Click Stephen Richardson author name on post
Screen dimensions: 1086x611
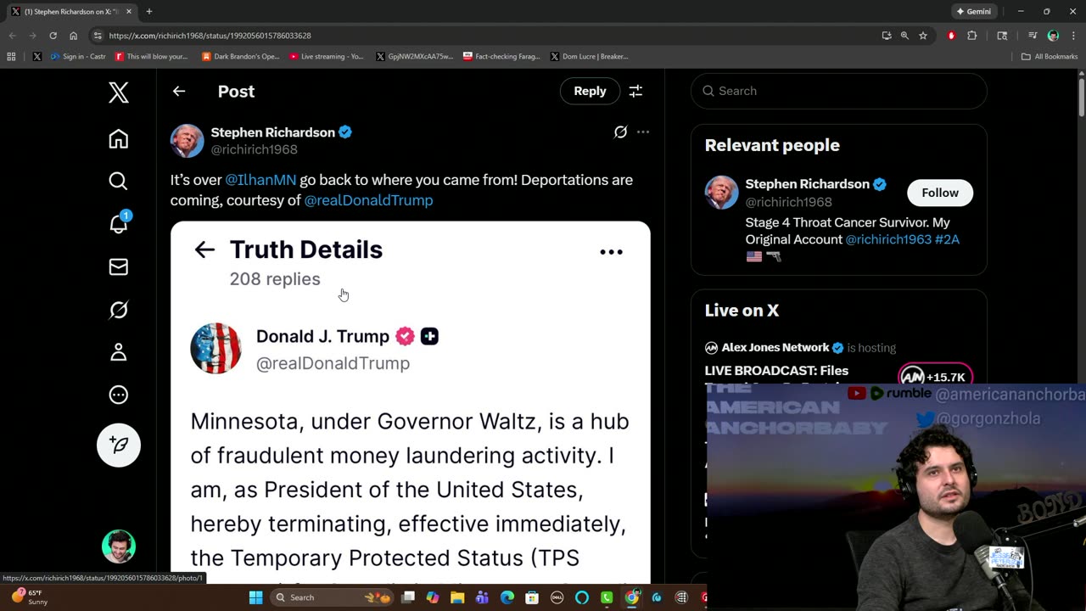click(272, 132)
